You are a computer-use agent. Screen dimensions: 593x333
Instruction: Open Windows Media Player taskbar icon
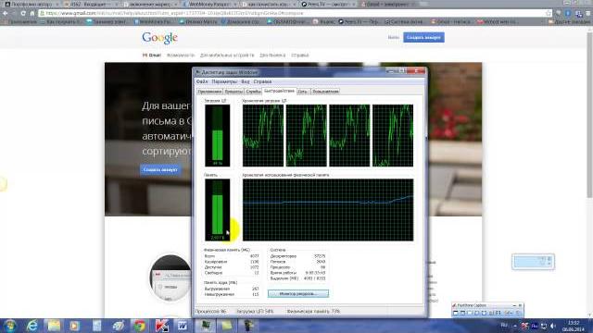coord(74,326)
